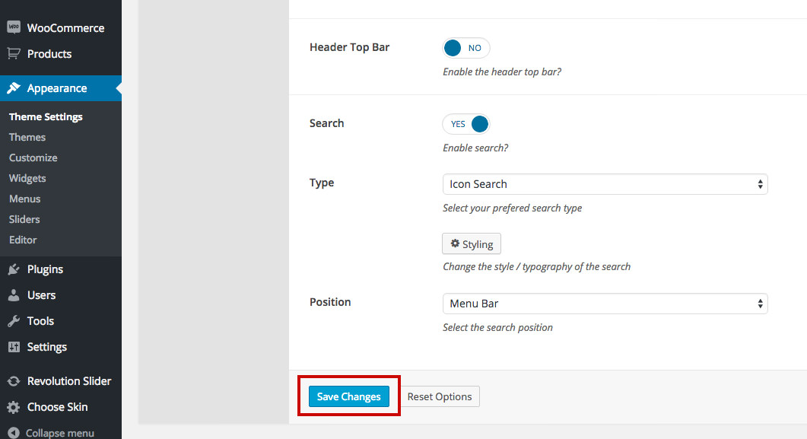
Task: Click the Settings sliders icon
Action: pos(14,347)
